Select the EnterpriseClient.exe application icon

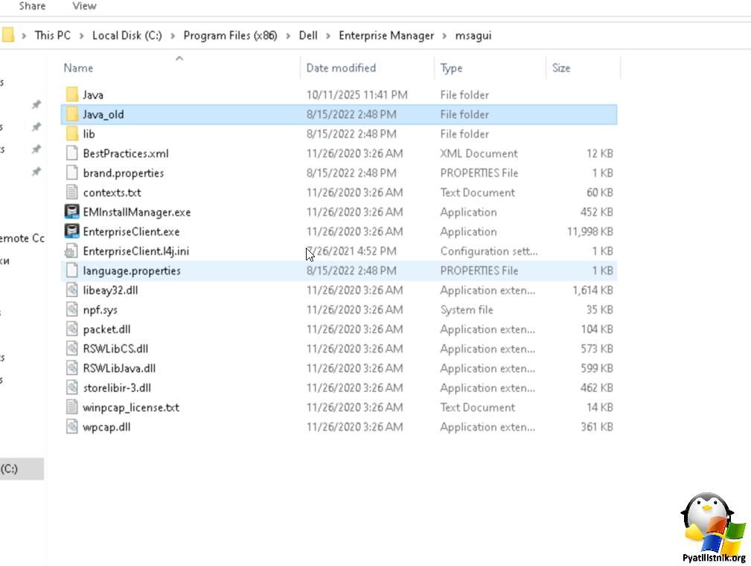[71, 231]
